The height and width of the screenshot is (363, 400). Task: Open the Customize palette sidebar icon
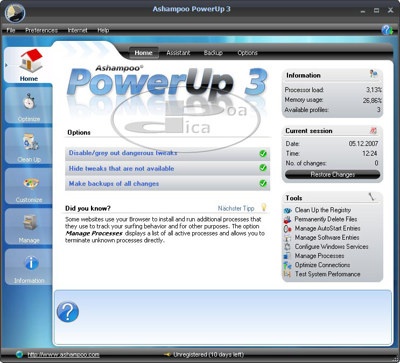(30, 184)
